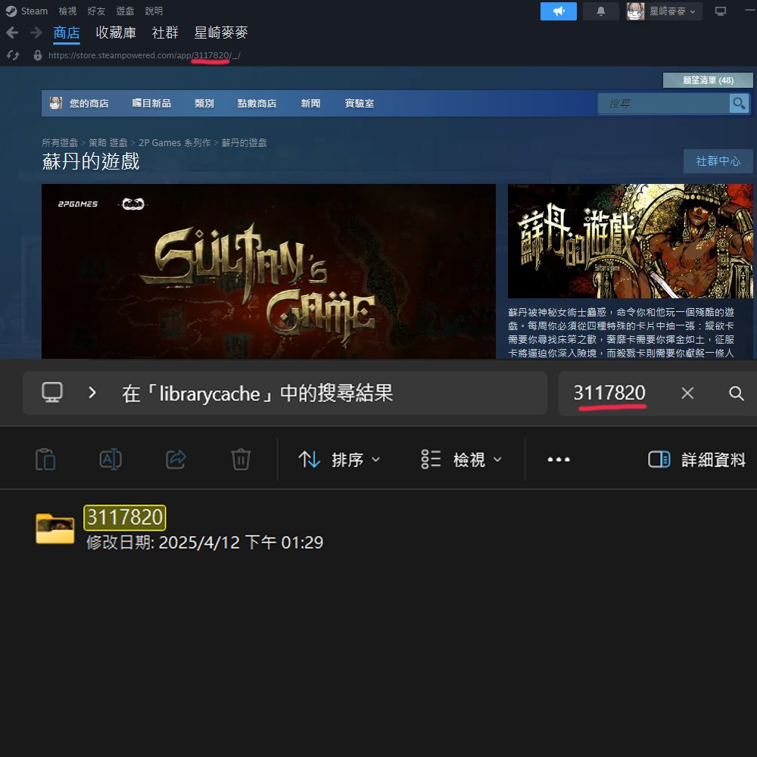Open the 好友 friends menu
The width and height of the screenshot is (757, 757).
96,11
